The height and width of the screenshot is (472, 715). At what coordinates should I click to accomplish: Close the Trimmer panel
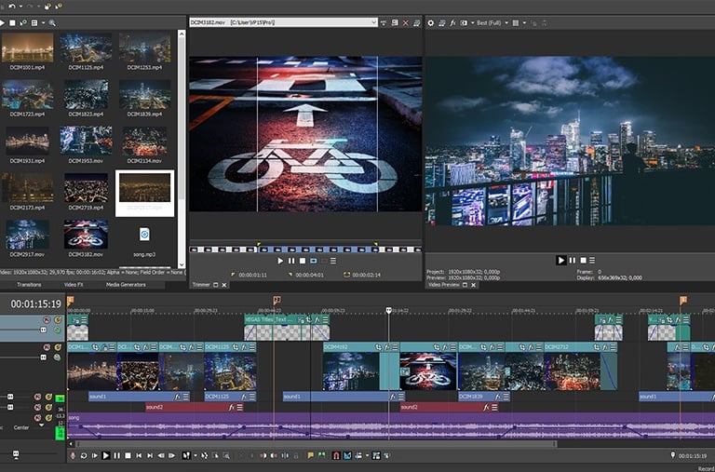[224, 285]
